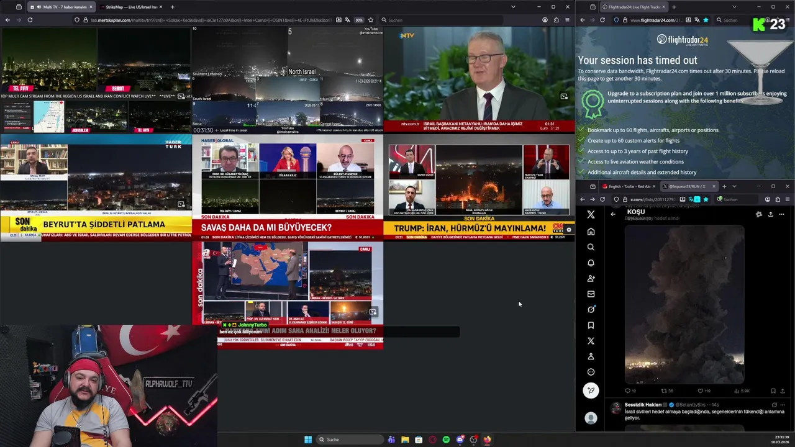
Task: Like the smoke cloud post
Action: coord(703,391)
